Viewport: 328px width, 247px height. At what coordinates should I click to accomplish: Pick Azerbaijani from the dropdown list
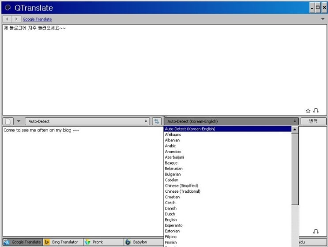coord(227,157)
